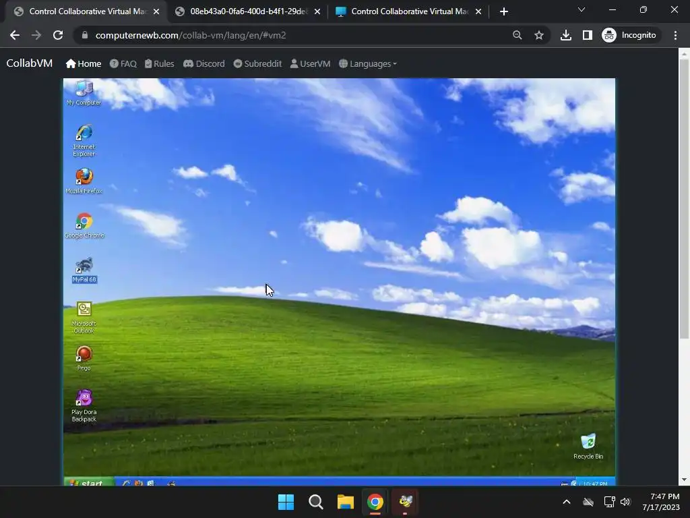Open the FAQ page link
Viewport: 690px width, 518px height.
tap(123, 64)
